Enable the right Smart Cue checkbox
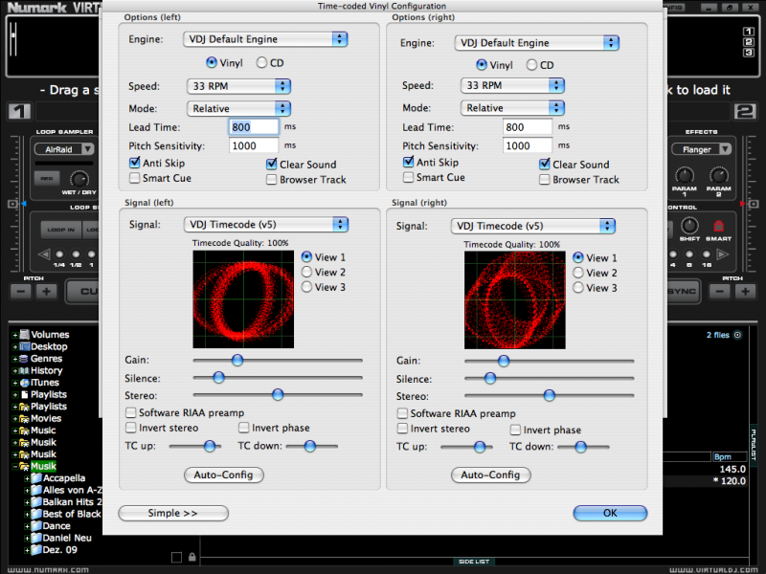The width and height of the screenshot is (766, 574). click(x=409, y=177)
